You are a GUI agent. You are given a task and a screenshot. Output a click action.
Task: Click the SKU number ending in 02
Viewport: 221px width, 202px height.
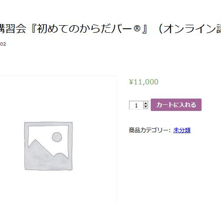coord(3,44)
